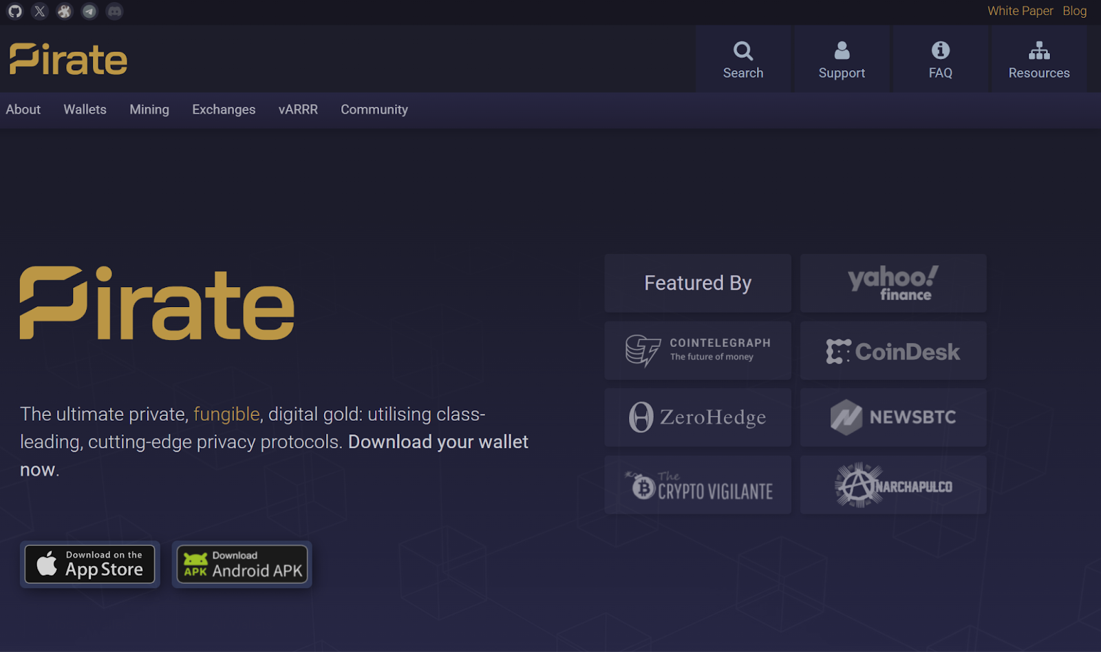The width and height of the screenshot is (1101, 652).
Task: Open The Crypto Vigilante feature logo
Action: pos(698,485)
